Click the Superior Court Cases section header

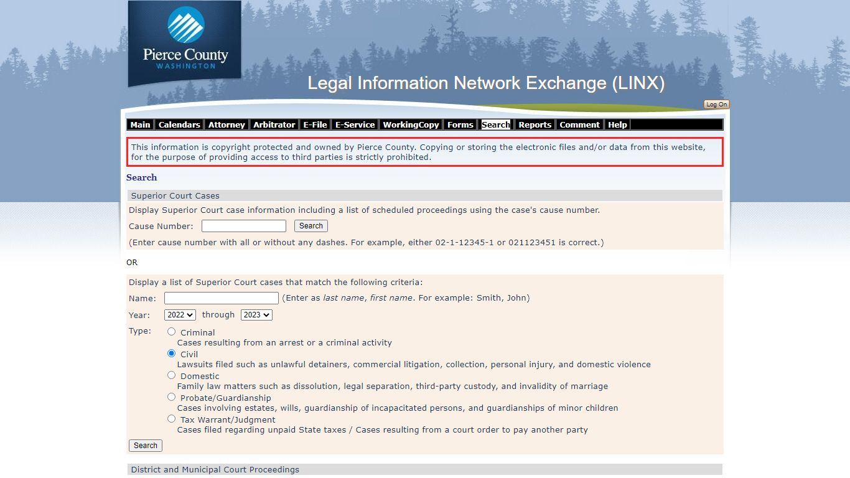point(425,195)
